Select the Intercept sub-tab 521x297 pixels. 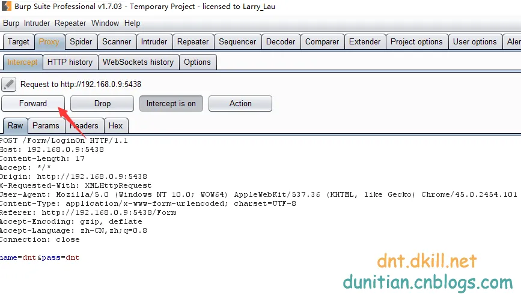tap(23, 62)
